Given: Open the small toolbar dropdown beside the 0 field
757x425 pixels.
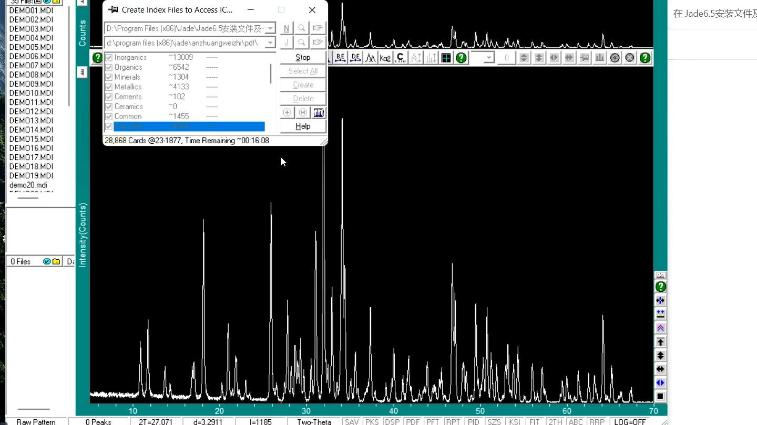Looking at the screenshot, I should (489, 58).
